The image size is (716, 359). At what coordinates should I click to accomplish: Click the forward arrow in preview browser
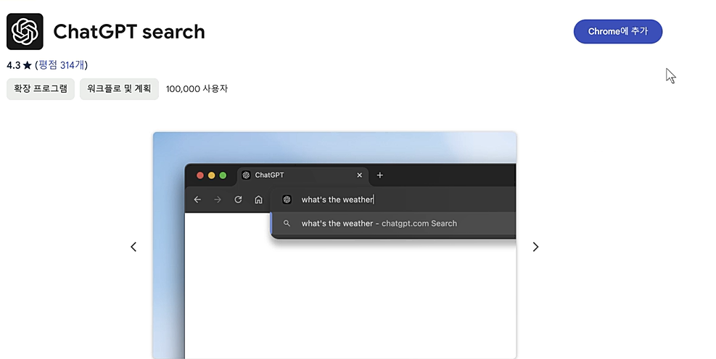point(218,199)
